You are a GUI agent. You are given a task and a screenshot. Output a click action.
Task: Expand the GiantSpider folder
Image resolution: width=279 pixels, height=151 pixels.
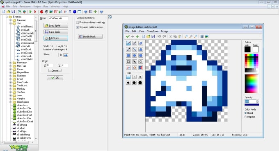[11, 82]
